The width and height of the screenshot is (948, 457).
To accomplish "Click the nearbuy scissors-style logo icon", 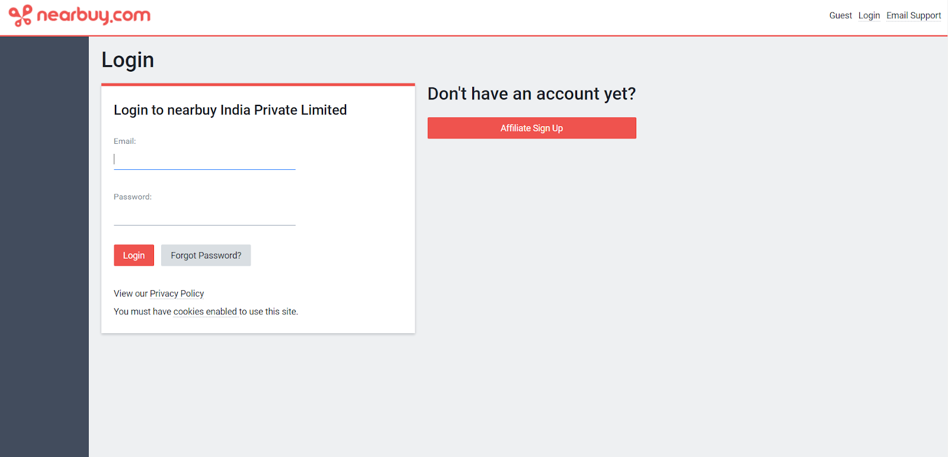I will [20, 15].
